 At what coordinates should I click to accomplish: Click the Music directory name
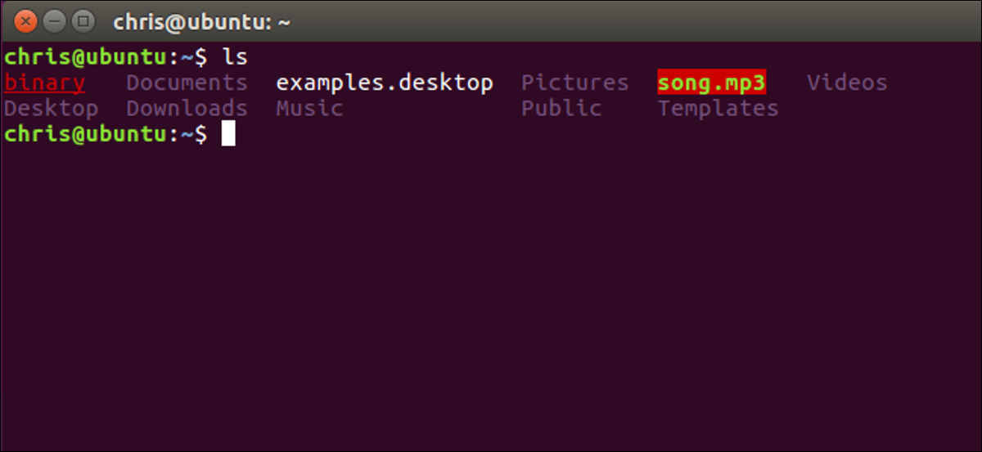tap(309, 108)
